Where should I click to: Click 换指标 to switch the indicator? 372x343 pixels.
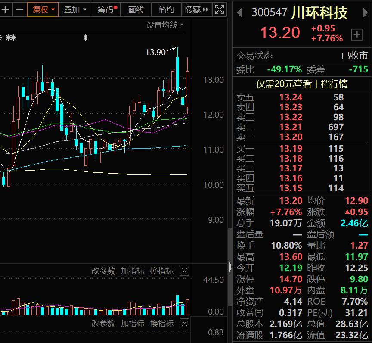coord(161,271)
